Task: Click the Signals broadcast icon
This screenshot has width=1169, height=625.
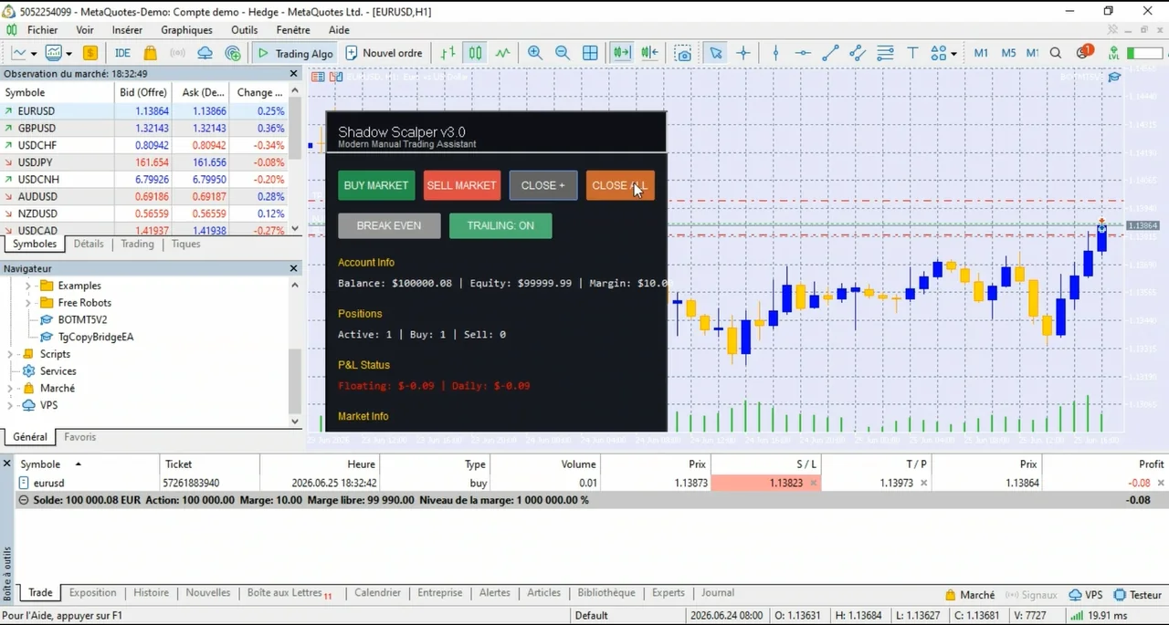Action: (178, 53)
